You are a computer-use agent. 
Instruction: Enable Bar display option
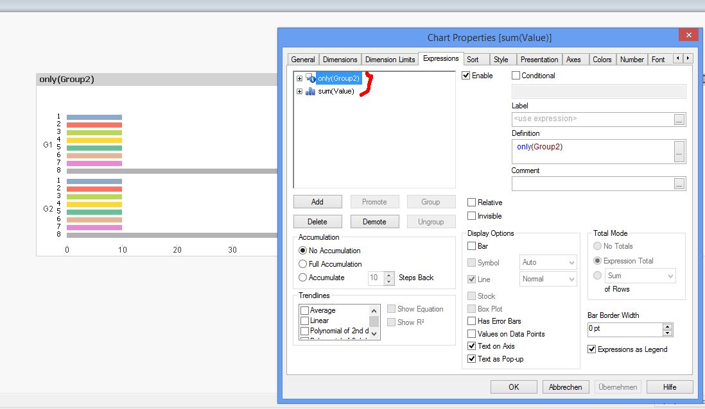click(x=472, y=246)
